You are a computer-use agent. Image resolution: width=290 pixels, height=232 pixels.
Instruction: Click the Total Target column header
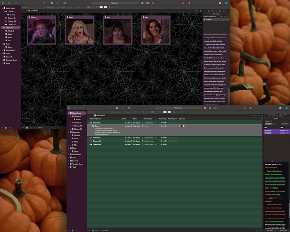tap(163, 119)
